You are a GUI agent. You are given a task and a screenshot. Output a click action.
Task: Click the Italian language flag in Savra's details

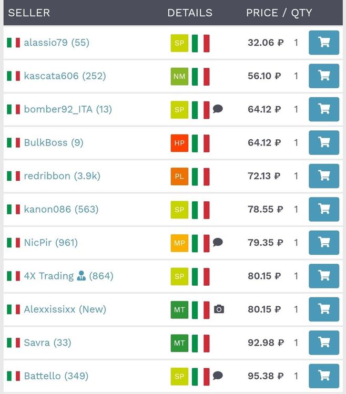[200, 343]
